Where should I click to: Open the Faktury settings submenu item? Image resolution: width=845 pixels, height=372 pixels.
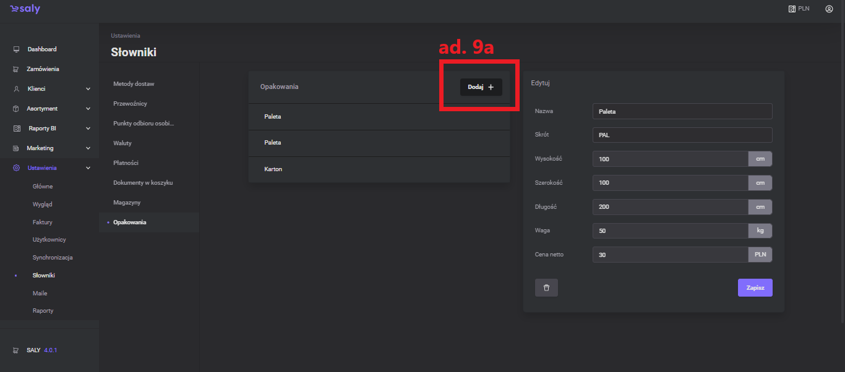click(x=42, y=222)
